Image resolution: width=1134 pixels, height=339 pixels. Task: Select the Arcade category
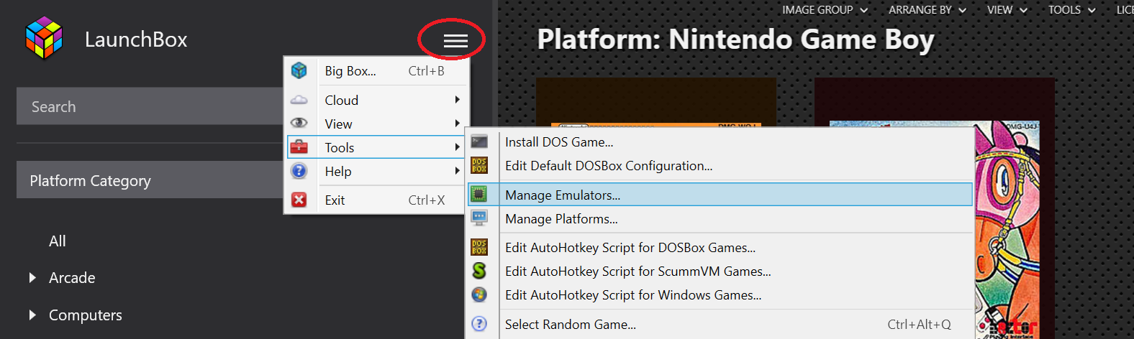[x=72, y=278]
